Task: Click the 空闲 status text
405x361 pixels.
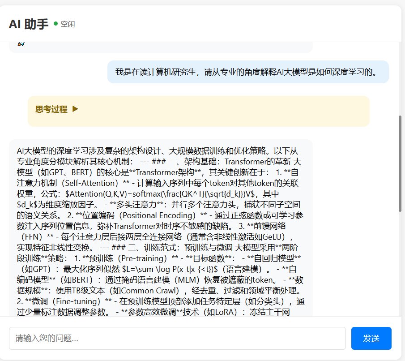Action: [68, 24]
